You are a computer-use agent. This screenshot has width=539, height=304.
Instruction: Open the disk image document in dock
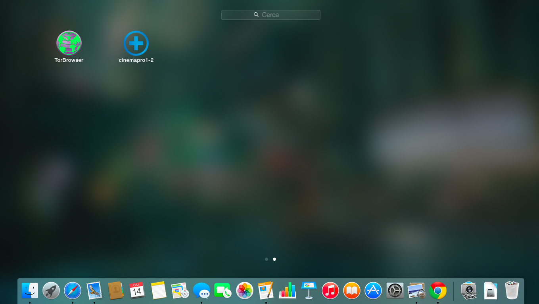(491, 291)
